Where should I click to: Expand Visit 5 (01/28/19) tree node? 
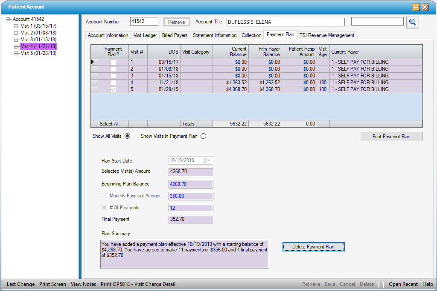click(x=16, y=54)
